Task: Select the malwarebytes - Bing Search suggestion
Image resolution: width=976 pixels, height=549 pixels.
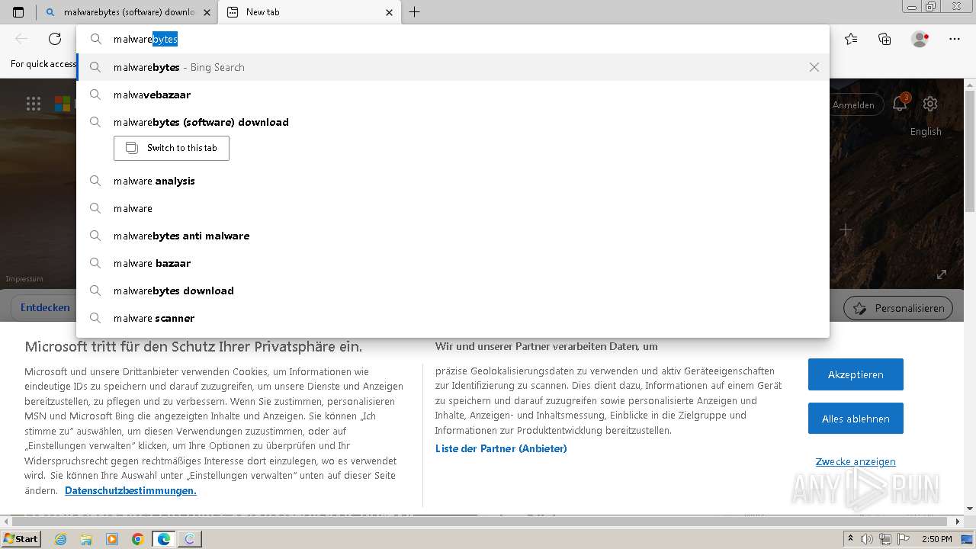Action: click(453, 67)
